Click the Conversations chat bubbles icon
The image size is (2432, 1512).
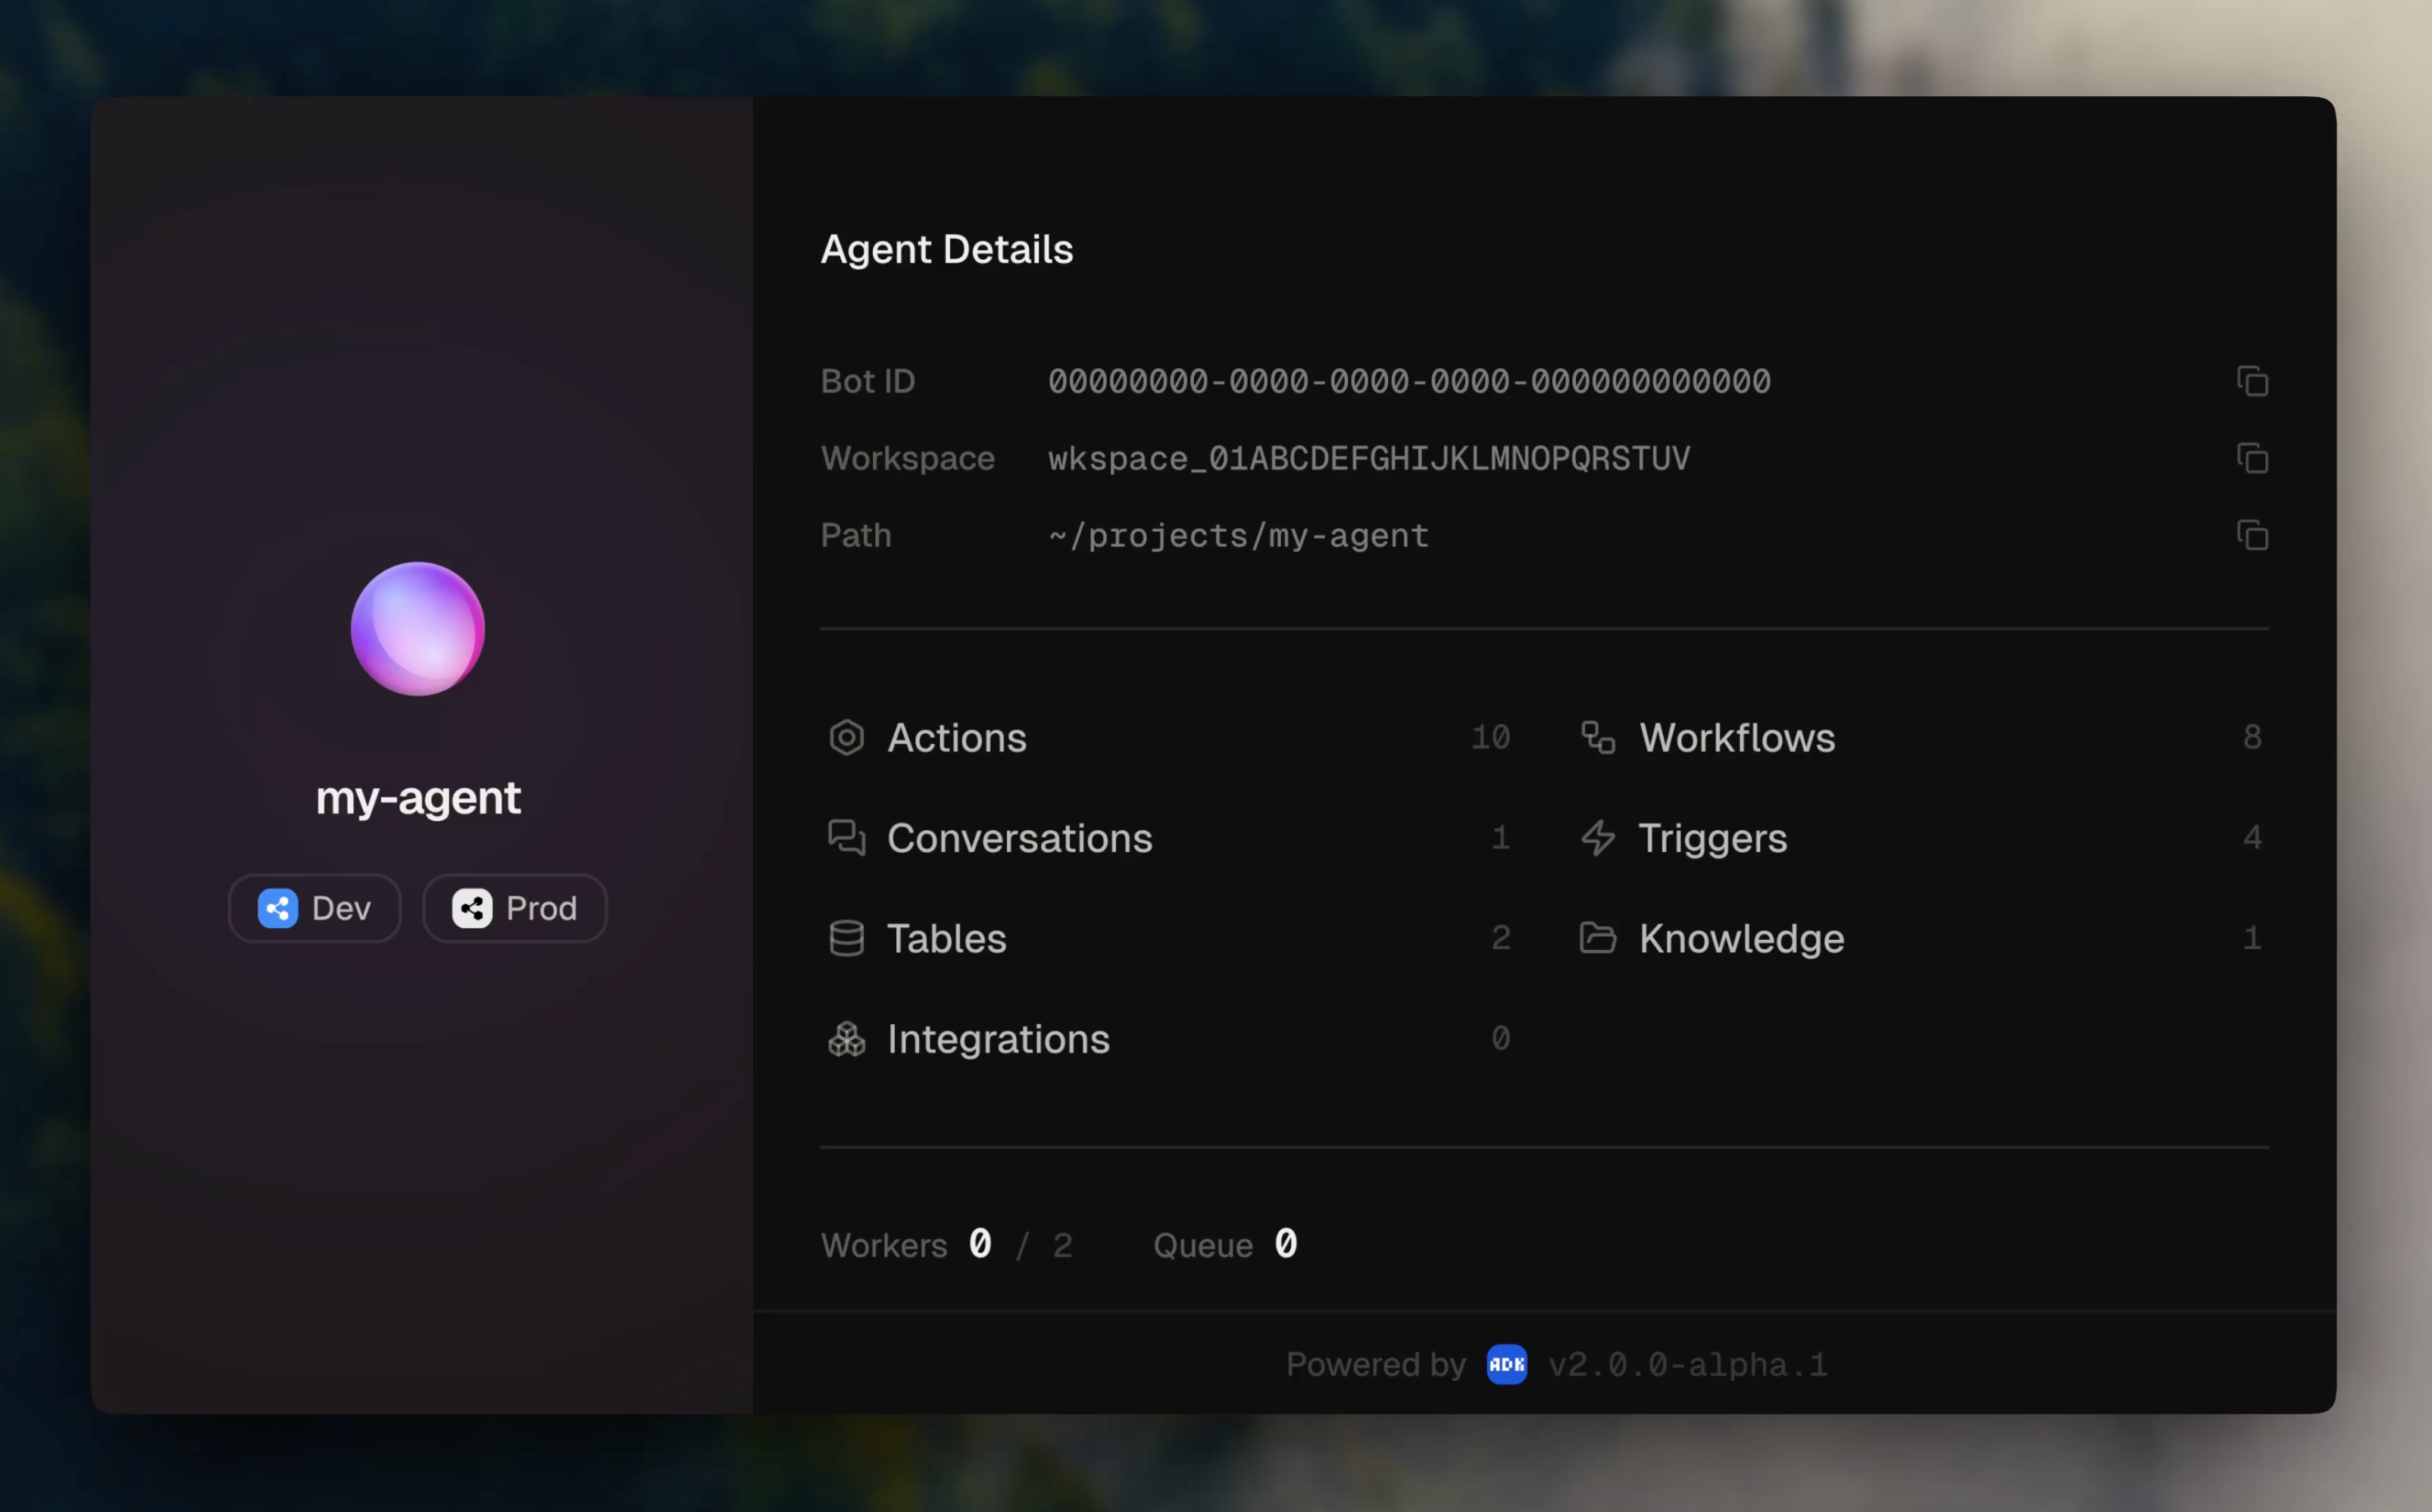coord(846,838)
